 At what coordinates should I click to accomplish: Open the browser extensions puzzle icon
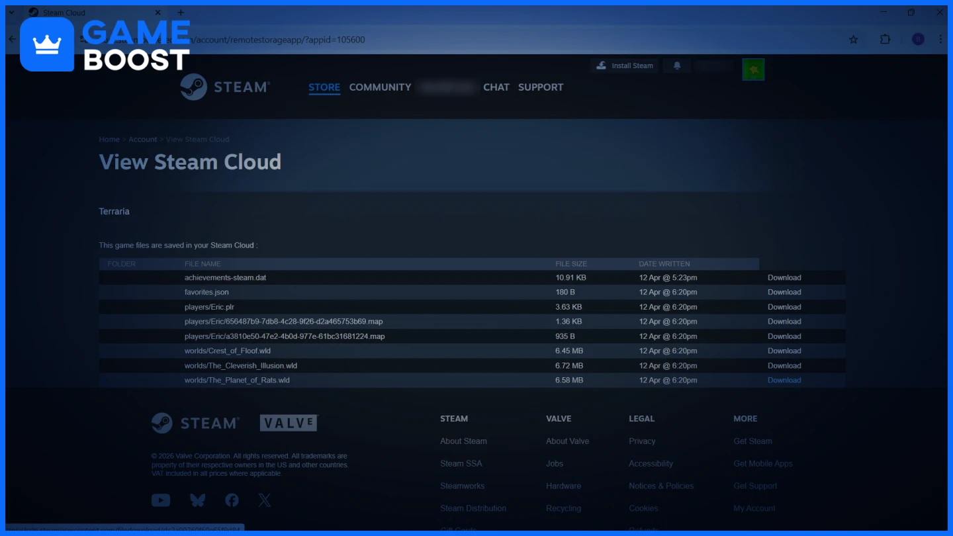pos(885,39)
